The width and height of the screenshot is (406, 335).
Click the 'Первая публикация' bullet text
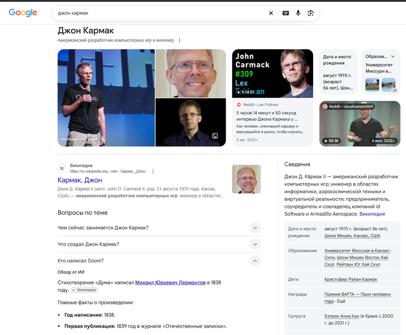[x=146, y=326]
